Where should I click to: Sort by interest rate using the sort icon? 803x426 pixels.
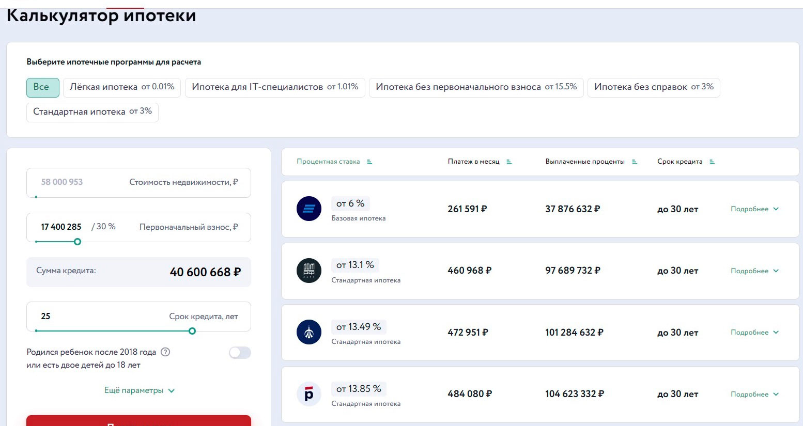369,162
